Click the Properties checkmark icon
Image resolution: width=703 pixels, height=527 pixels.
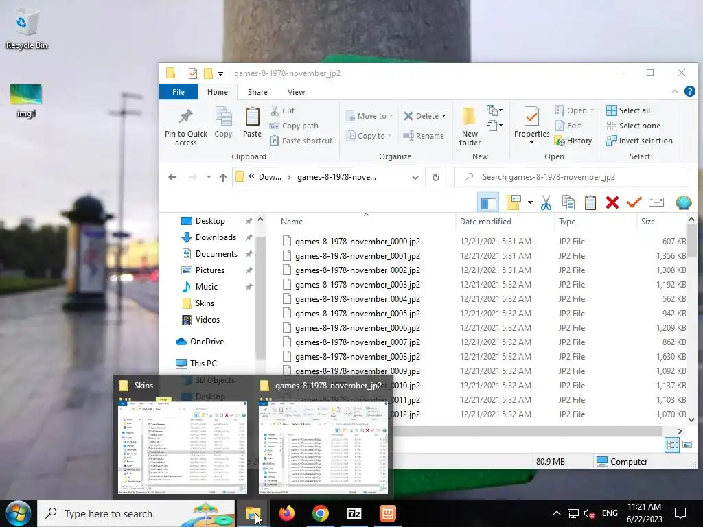click(x=531, y=117)
